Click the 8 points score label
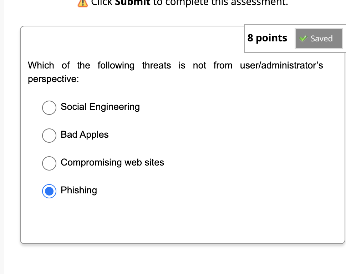The image size is (346, 274). click(x=267, y=38)
